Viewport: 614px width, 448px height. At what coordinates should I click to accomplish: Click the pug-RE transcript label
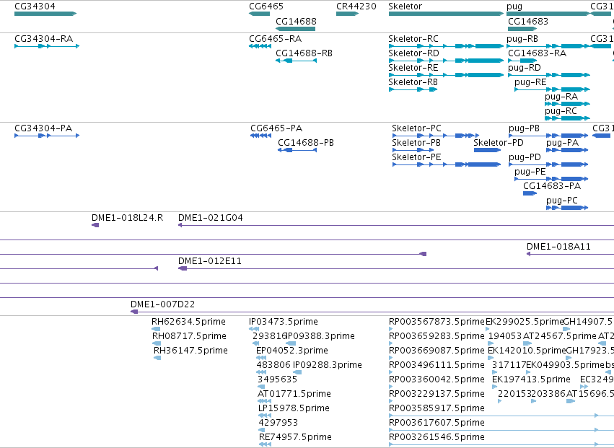click(x=530, y=82)
